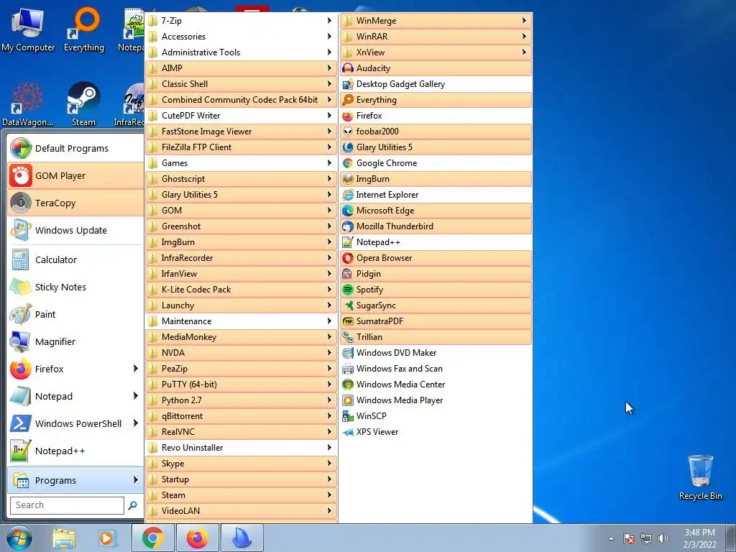Expand the Accessories folder
This screenshot has height=552, width=736.
[241, 37]
